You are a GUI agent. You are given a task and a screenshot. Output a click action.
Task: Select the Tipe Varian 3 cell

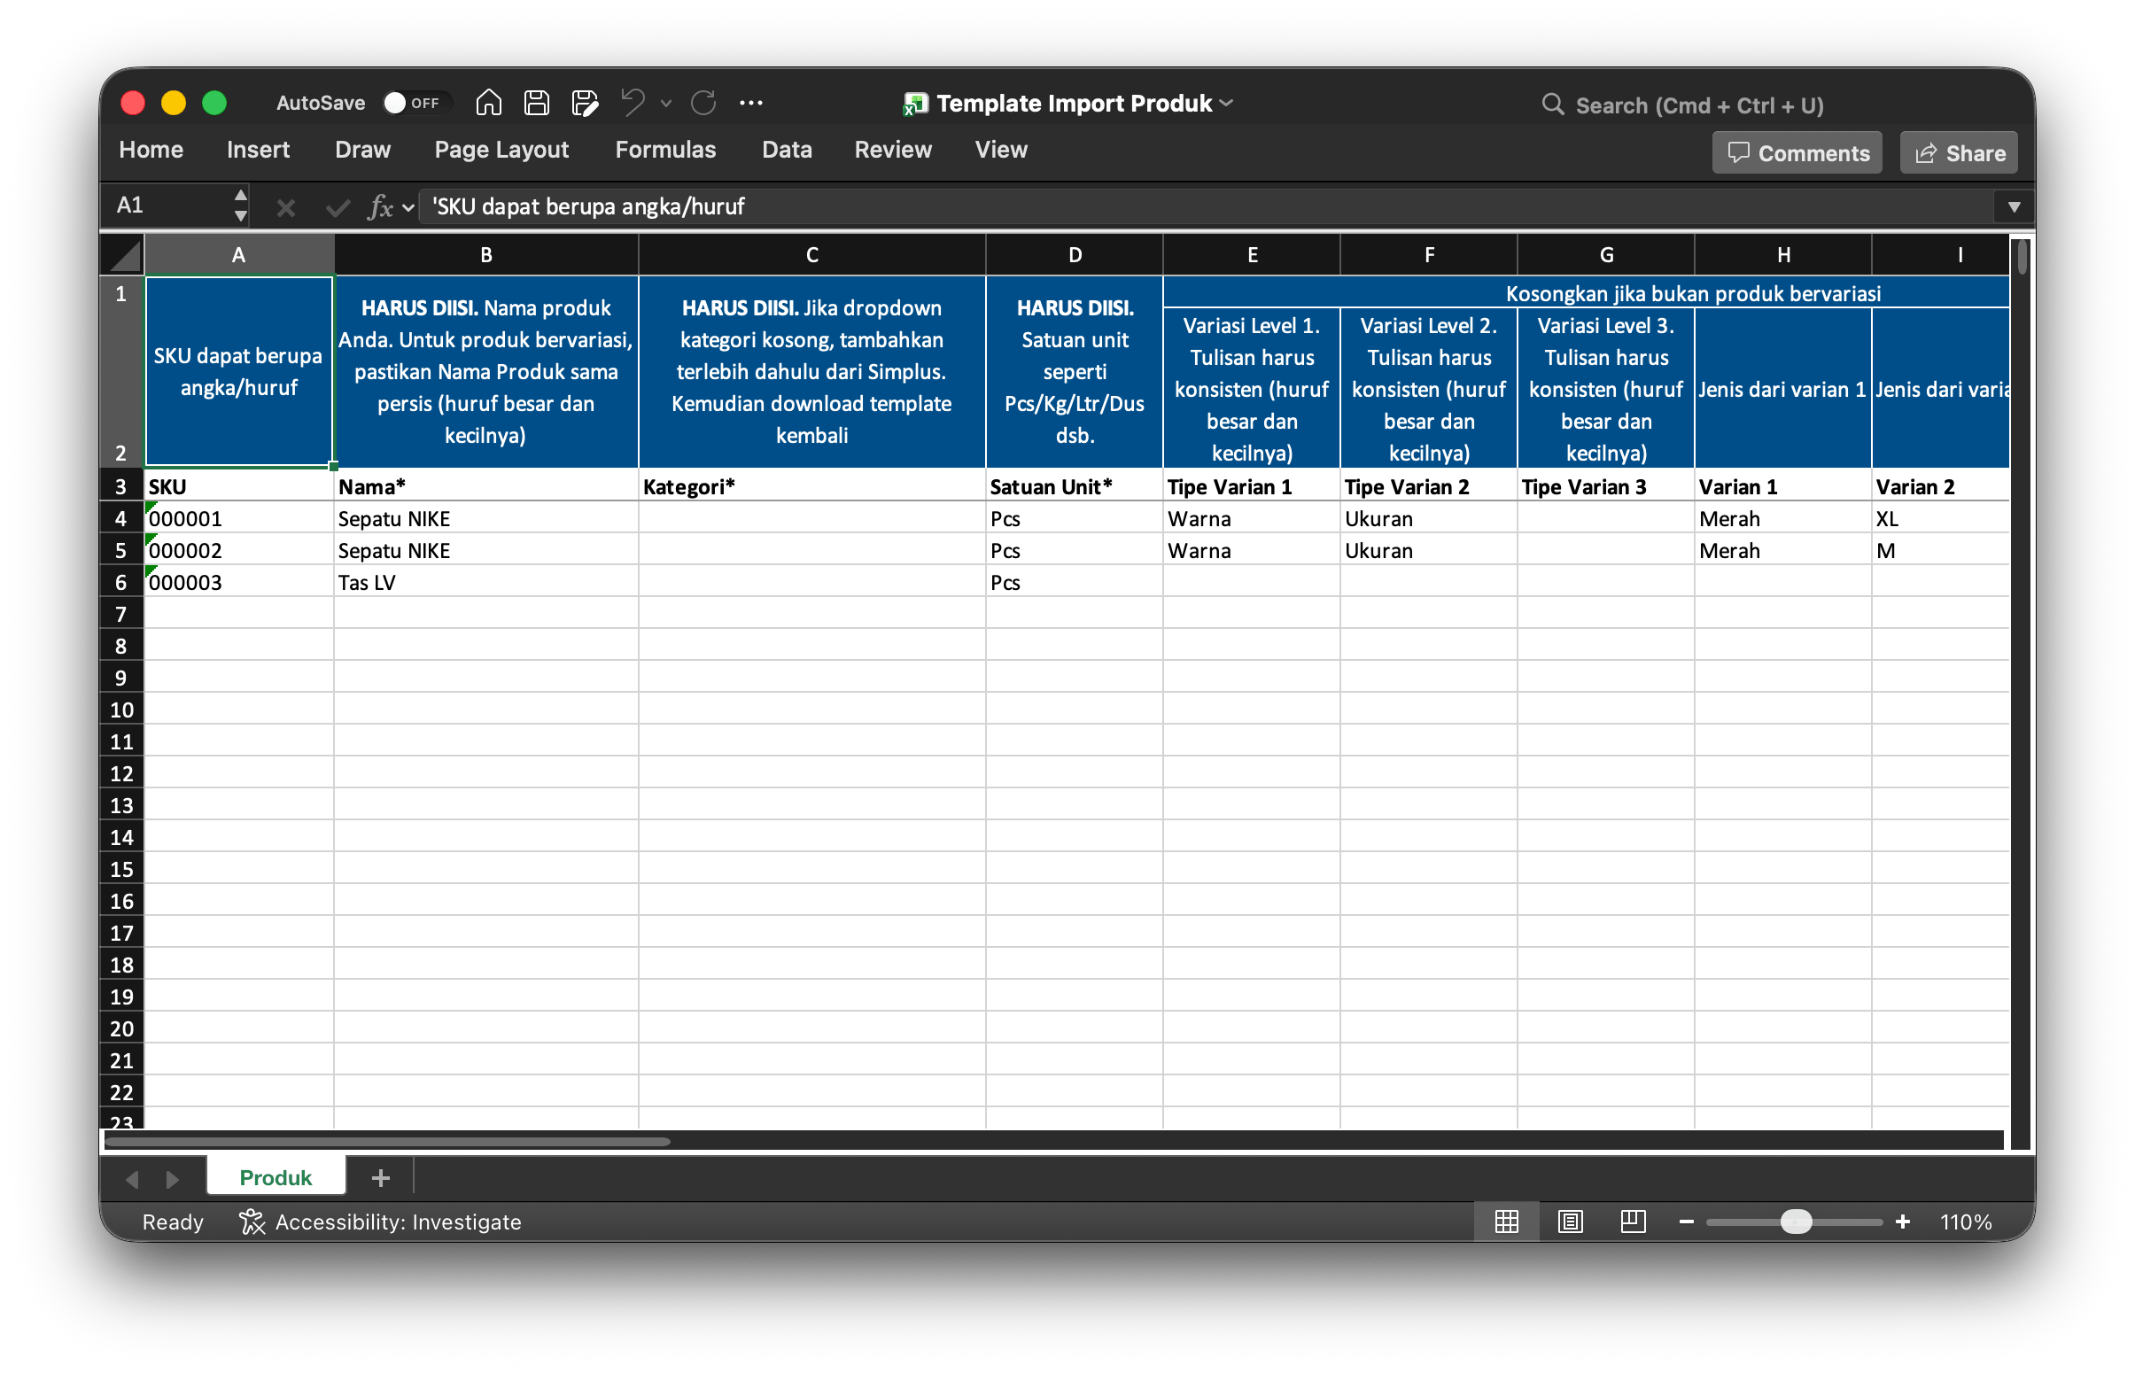[x=1605, y=487]
